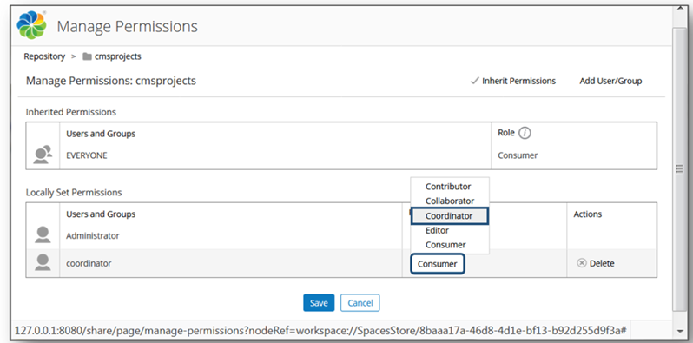693x343 pixels.
Task: Open the Consumer role dropdown for coordinator
Action: pyautogui.click(x=438, y=264)
